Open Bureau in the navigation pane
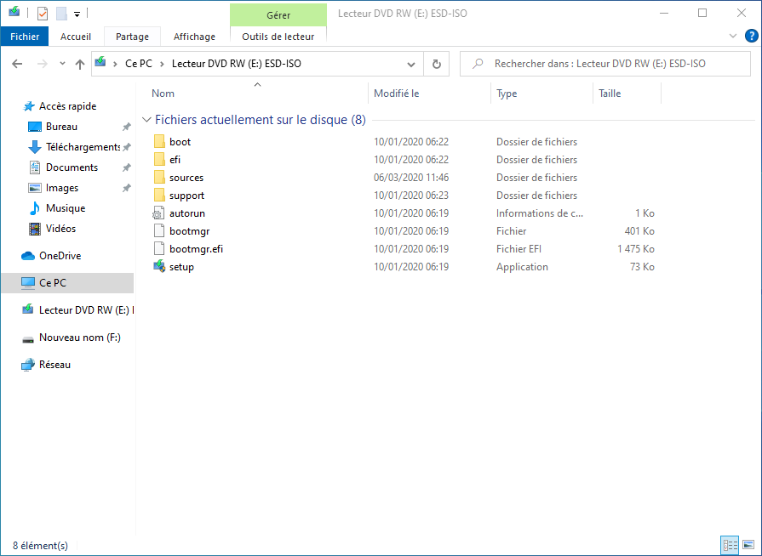 (x=61, y=127)
